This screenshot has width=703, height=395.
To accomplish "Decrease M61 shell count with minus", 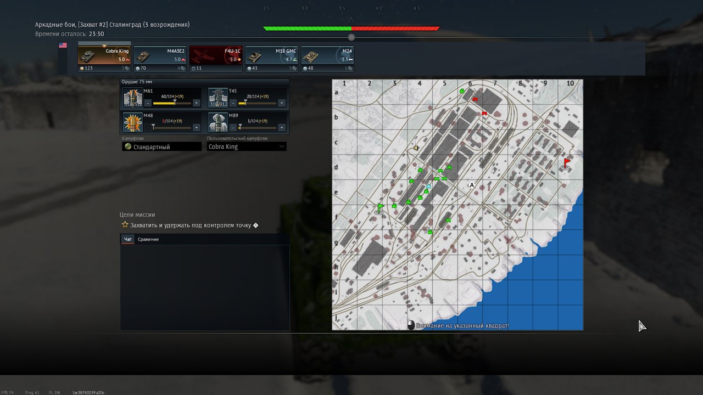I will click(x=148, y=103).
